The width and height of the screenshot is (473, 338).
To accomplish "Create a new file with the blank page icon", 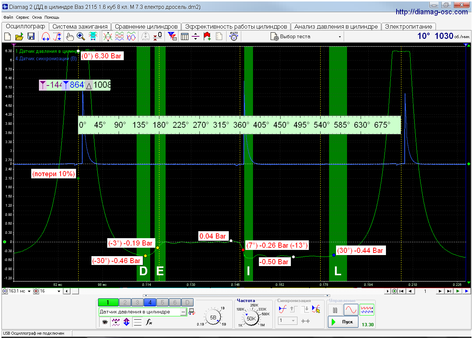I will [x=7, y=36].
